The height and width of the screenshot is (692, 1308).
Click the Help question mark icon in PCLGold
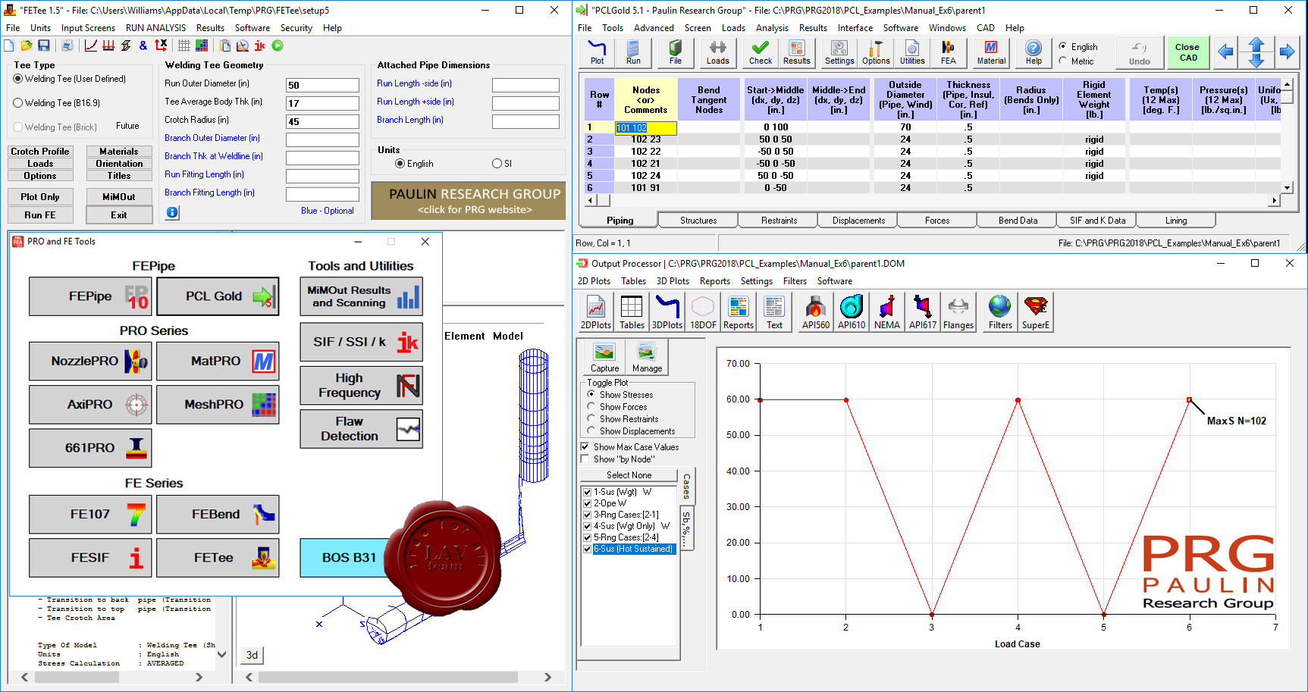coord(1034,52)
